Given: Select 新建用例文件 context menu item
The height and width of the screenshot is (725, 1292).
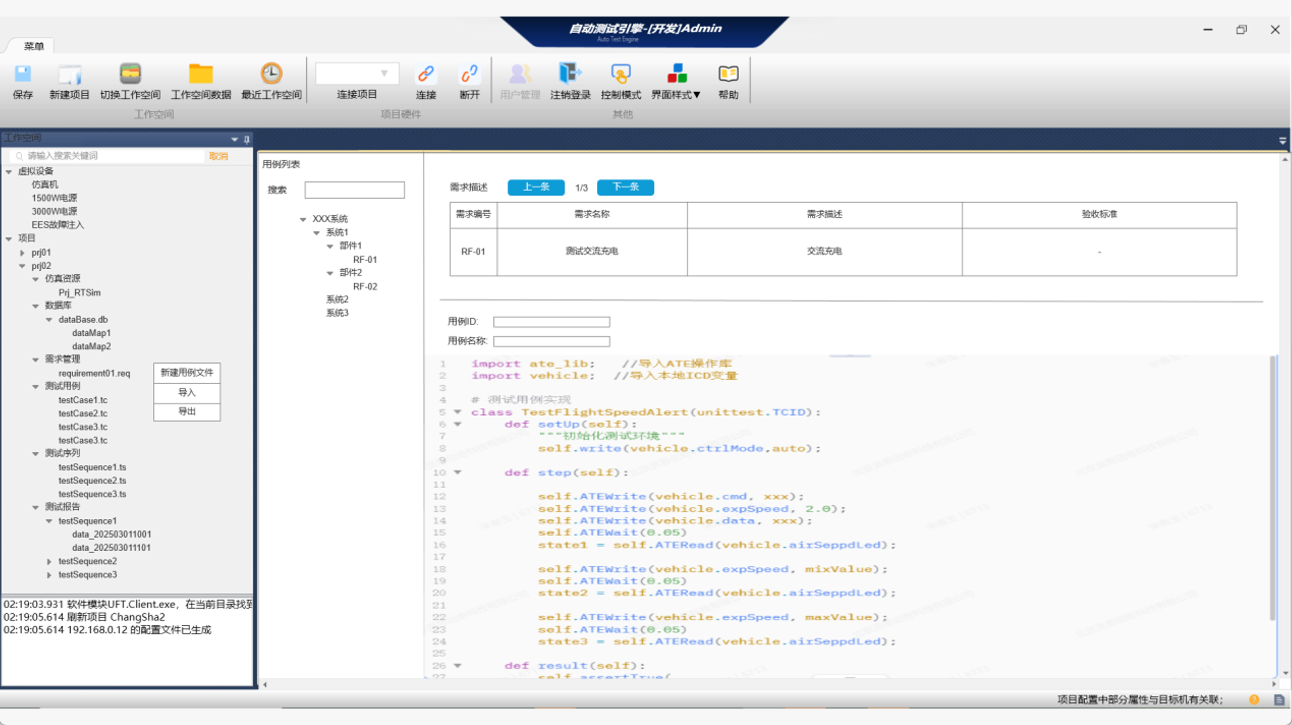Looking at the screenshot, I should [187, 372].
